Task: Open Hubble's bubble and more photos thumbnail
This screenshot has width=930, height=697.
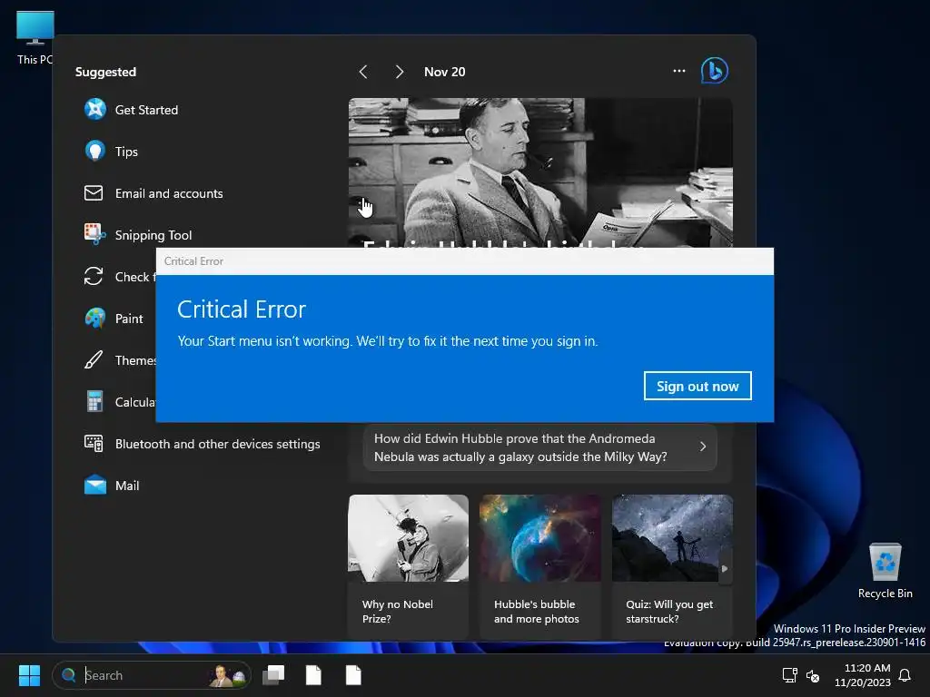Action: pyautogui.click(x=539, y=538)
